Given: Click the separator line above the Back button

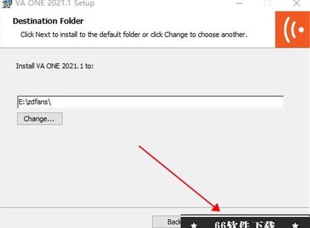Looking at the screenshot, I should [x=155, y=207].
